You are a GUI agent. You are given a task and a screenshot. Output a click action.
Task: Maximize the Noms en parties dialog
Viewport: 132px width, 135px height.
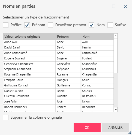[114, 6]
